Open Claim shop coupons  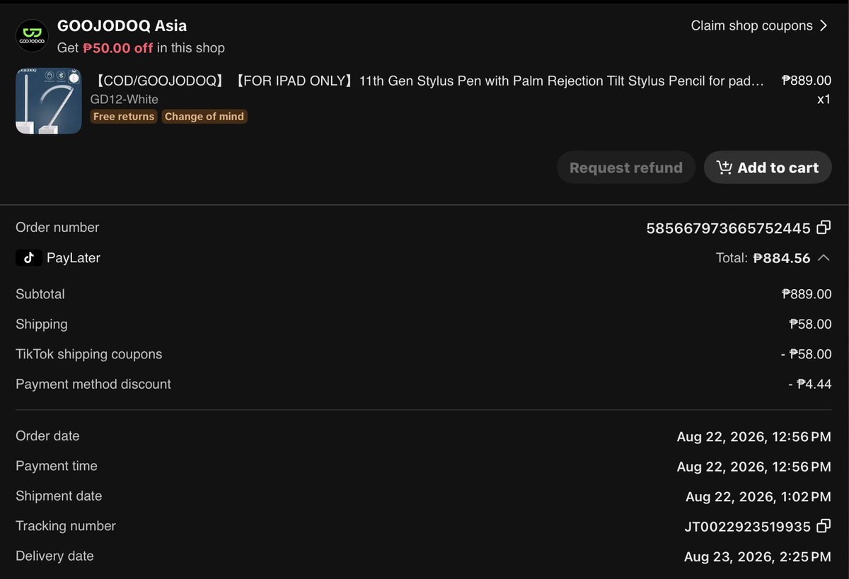759,25
